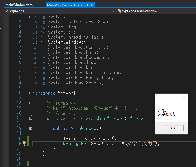Click line number 26 in the margin
This screenshot has width=196, height=167.
click(19, 144)
